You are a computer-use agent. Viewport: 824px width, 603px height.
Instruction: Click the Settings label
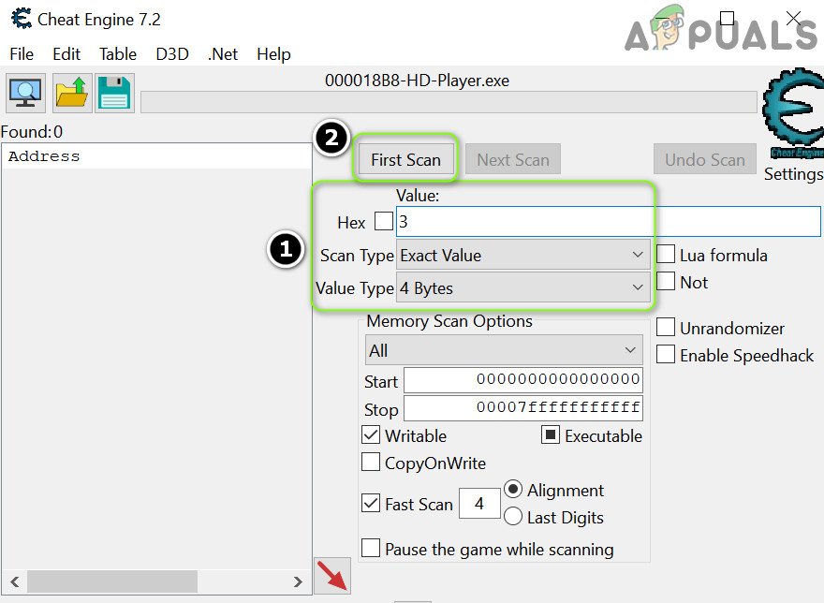793,173
